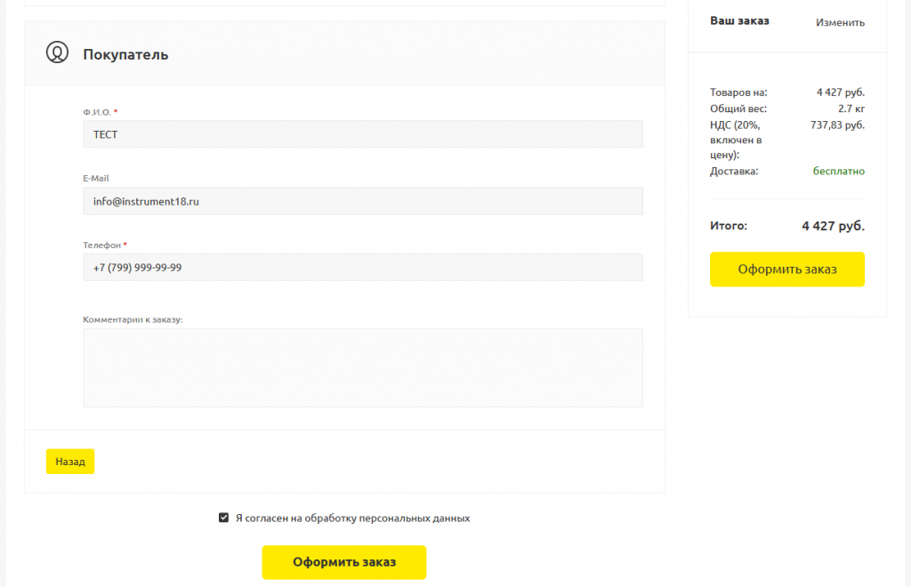Focus the E-Mail input field

(x=363, y=201)
